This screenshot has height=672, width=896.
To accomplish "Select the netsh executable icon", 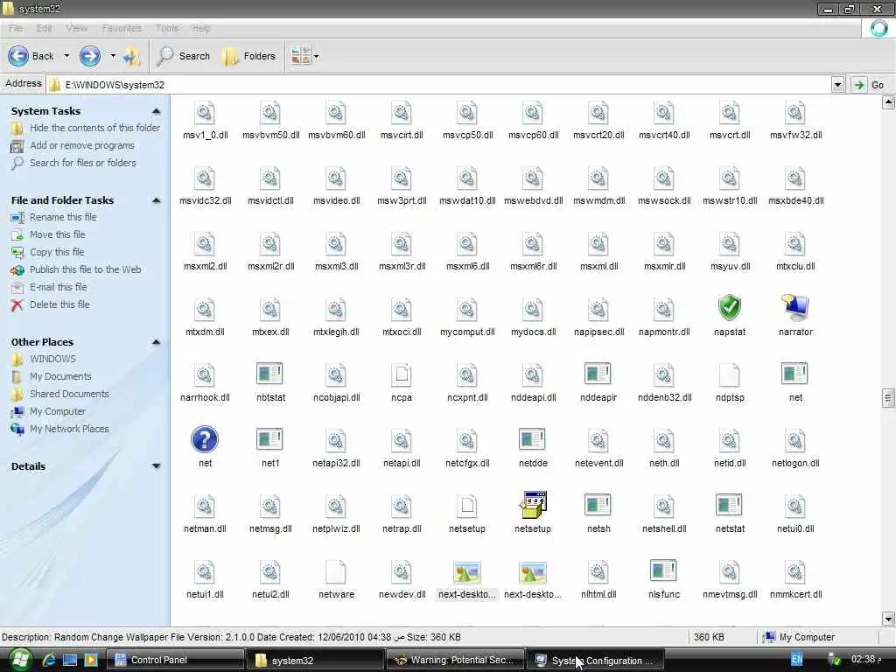I will (598, 505).
